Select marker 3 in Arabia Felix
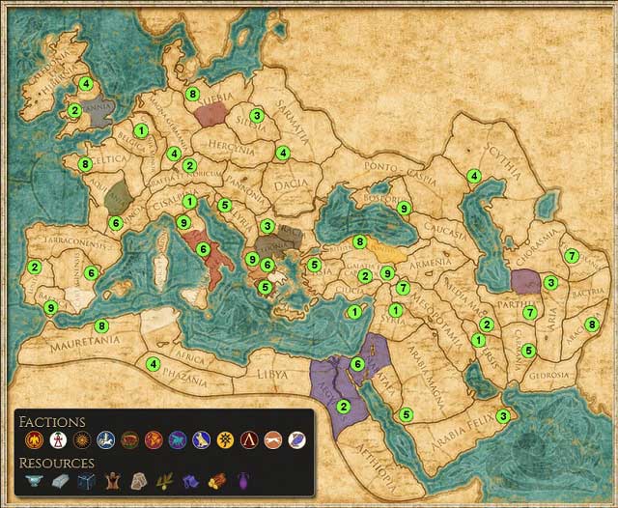The height and width of the screenshot is (508, 618). tap(502, 416)
